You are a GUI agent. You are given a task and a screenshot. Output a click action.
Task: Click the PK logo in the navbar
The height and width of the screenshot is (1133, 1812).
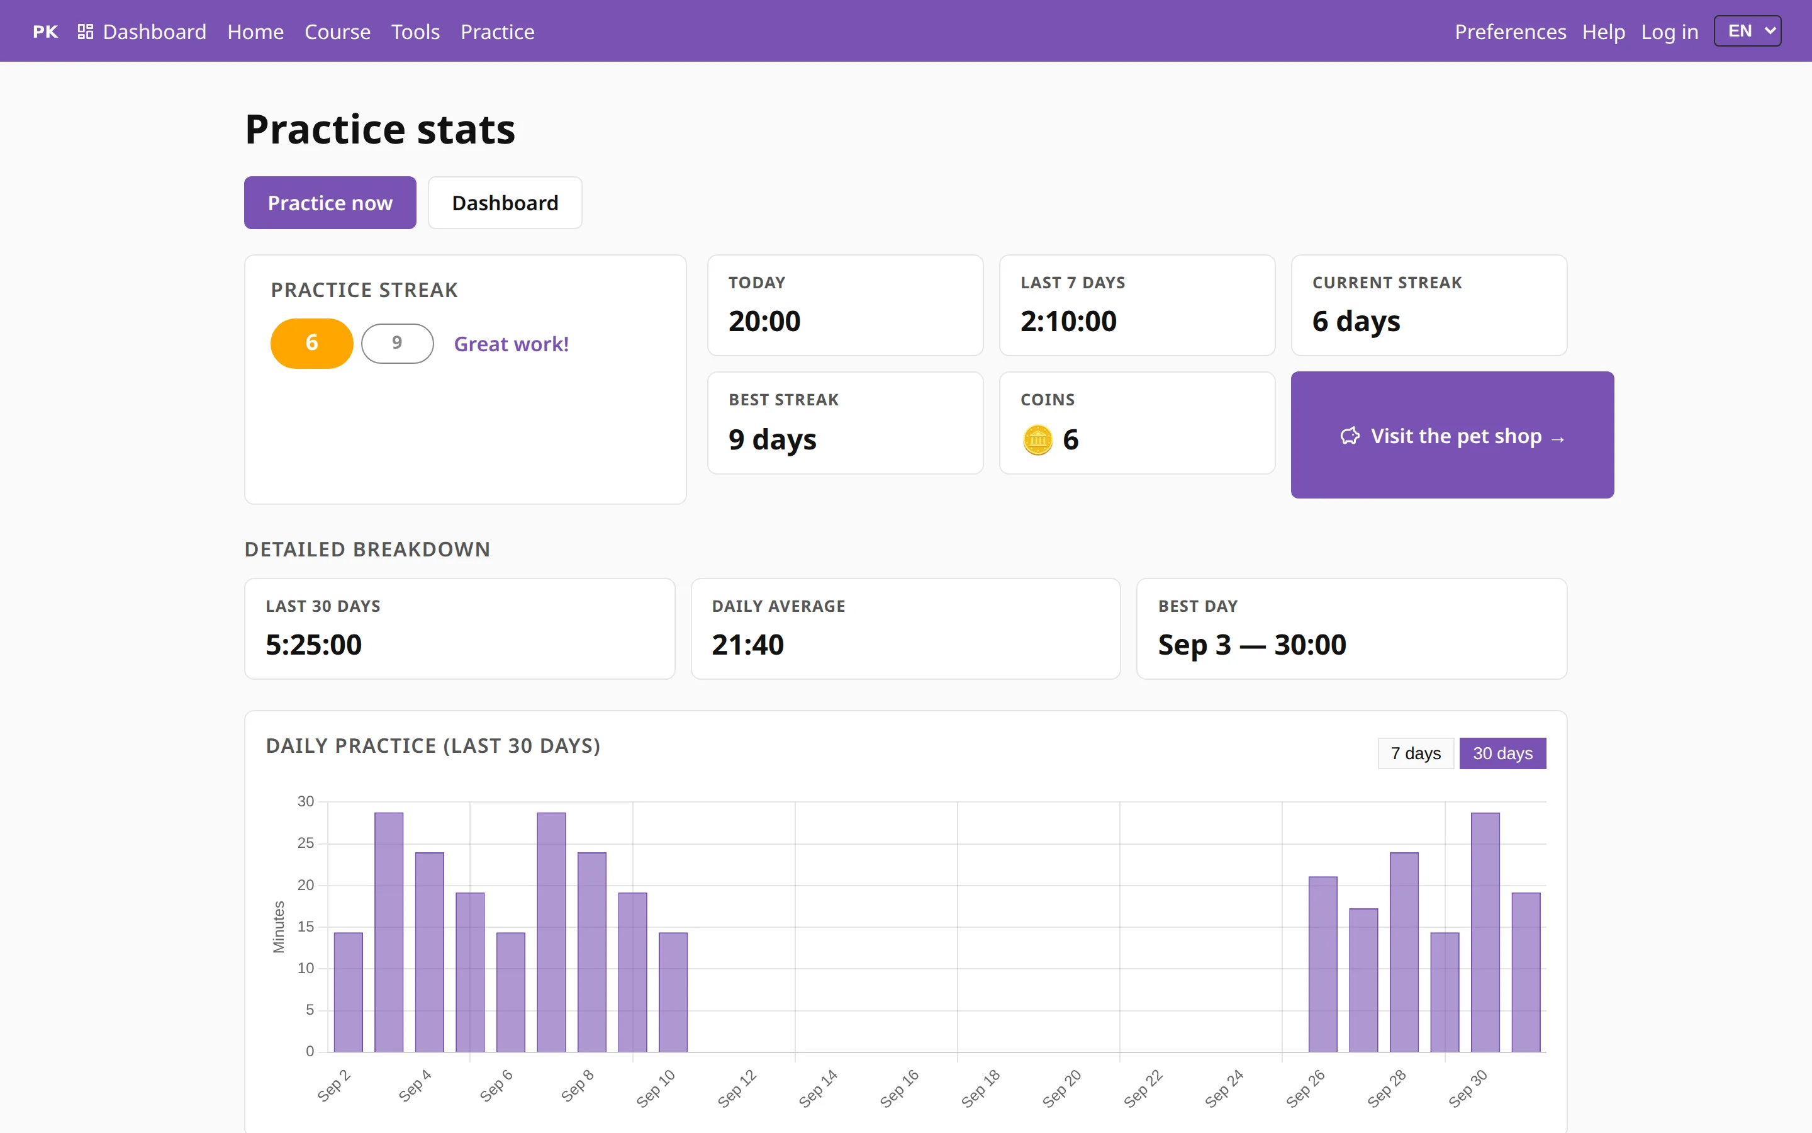45,31
